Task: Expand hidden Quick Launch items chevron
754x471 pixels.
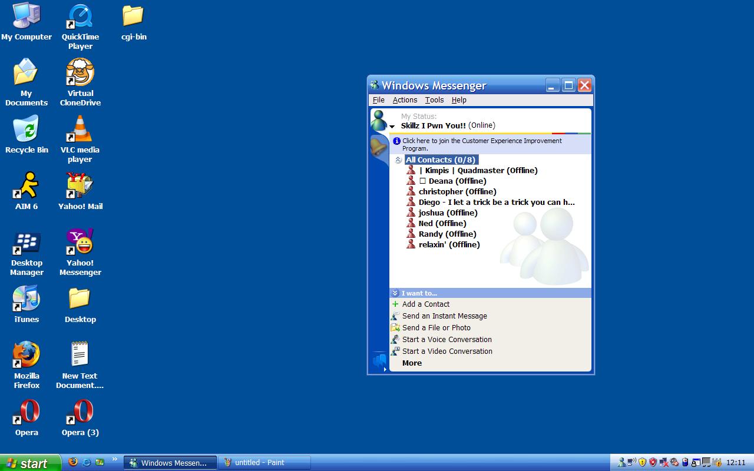Action: click(114, 460)
